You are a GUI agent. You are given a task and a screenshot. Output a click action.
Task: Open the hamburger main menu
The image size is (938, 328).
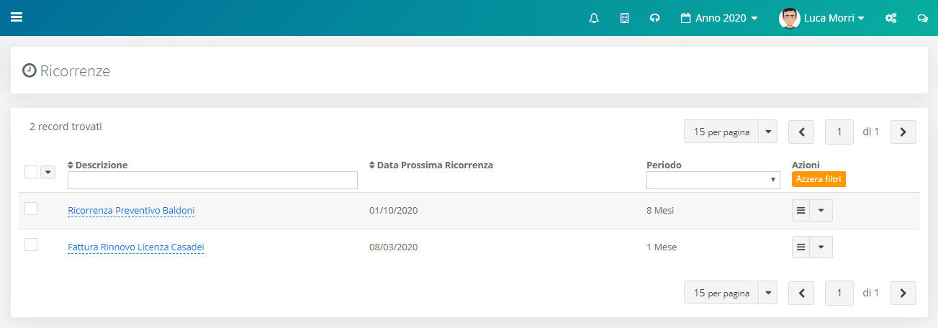[17, 18]
